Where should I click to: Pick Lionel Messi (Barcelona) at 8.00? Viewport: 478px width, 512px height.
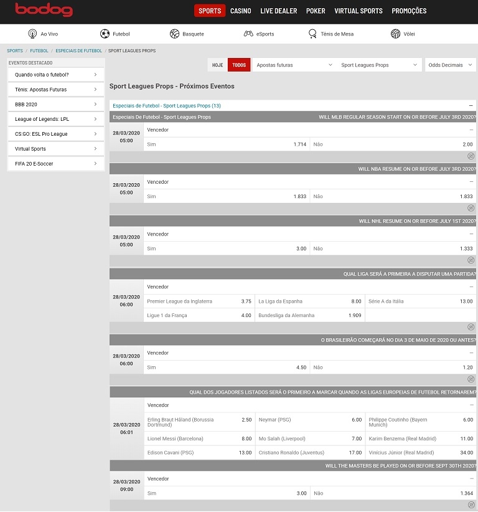click(199, 439)
